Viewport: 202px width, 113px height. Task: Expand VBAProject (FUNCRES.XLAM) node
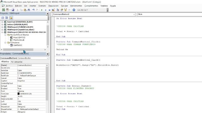click(2, 27)
